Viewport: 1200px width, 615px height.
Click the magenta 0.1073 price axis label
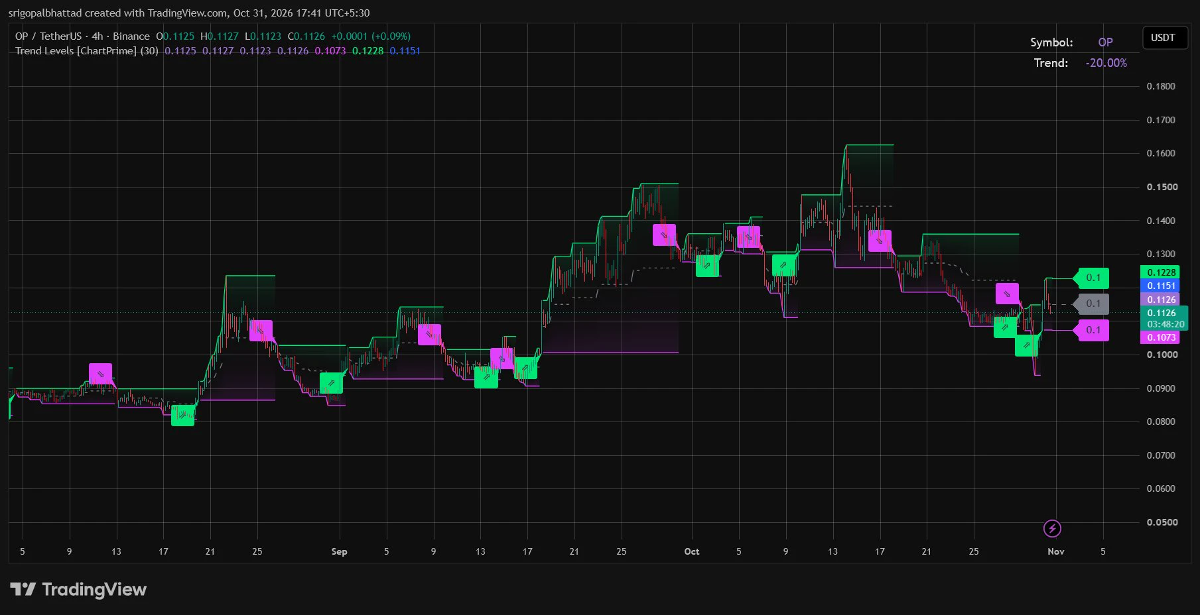[x=1161, y=337]
